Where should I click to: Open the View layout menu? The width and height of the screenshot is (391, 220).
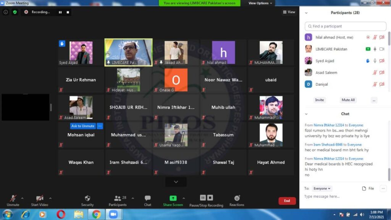tap(289, 12)
